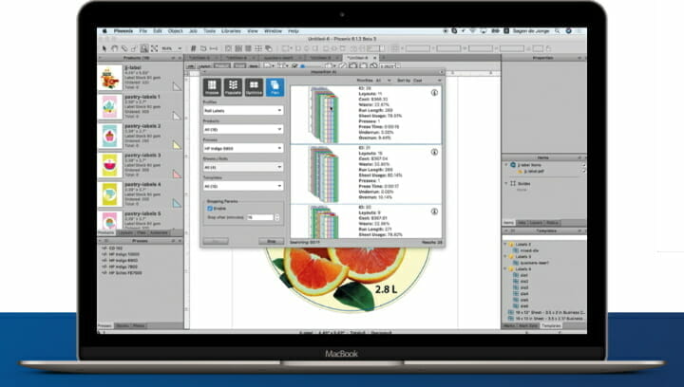Select the arrow selection tool in toolbar
Screen dimensions: 684x387
104,48
